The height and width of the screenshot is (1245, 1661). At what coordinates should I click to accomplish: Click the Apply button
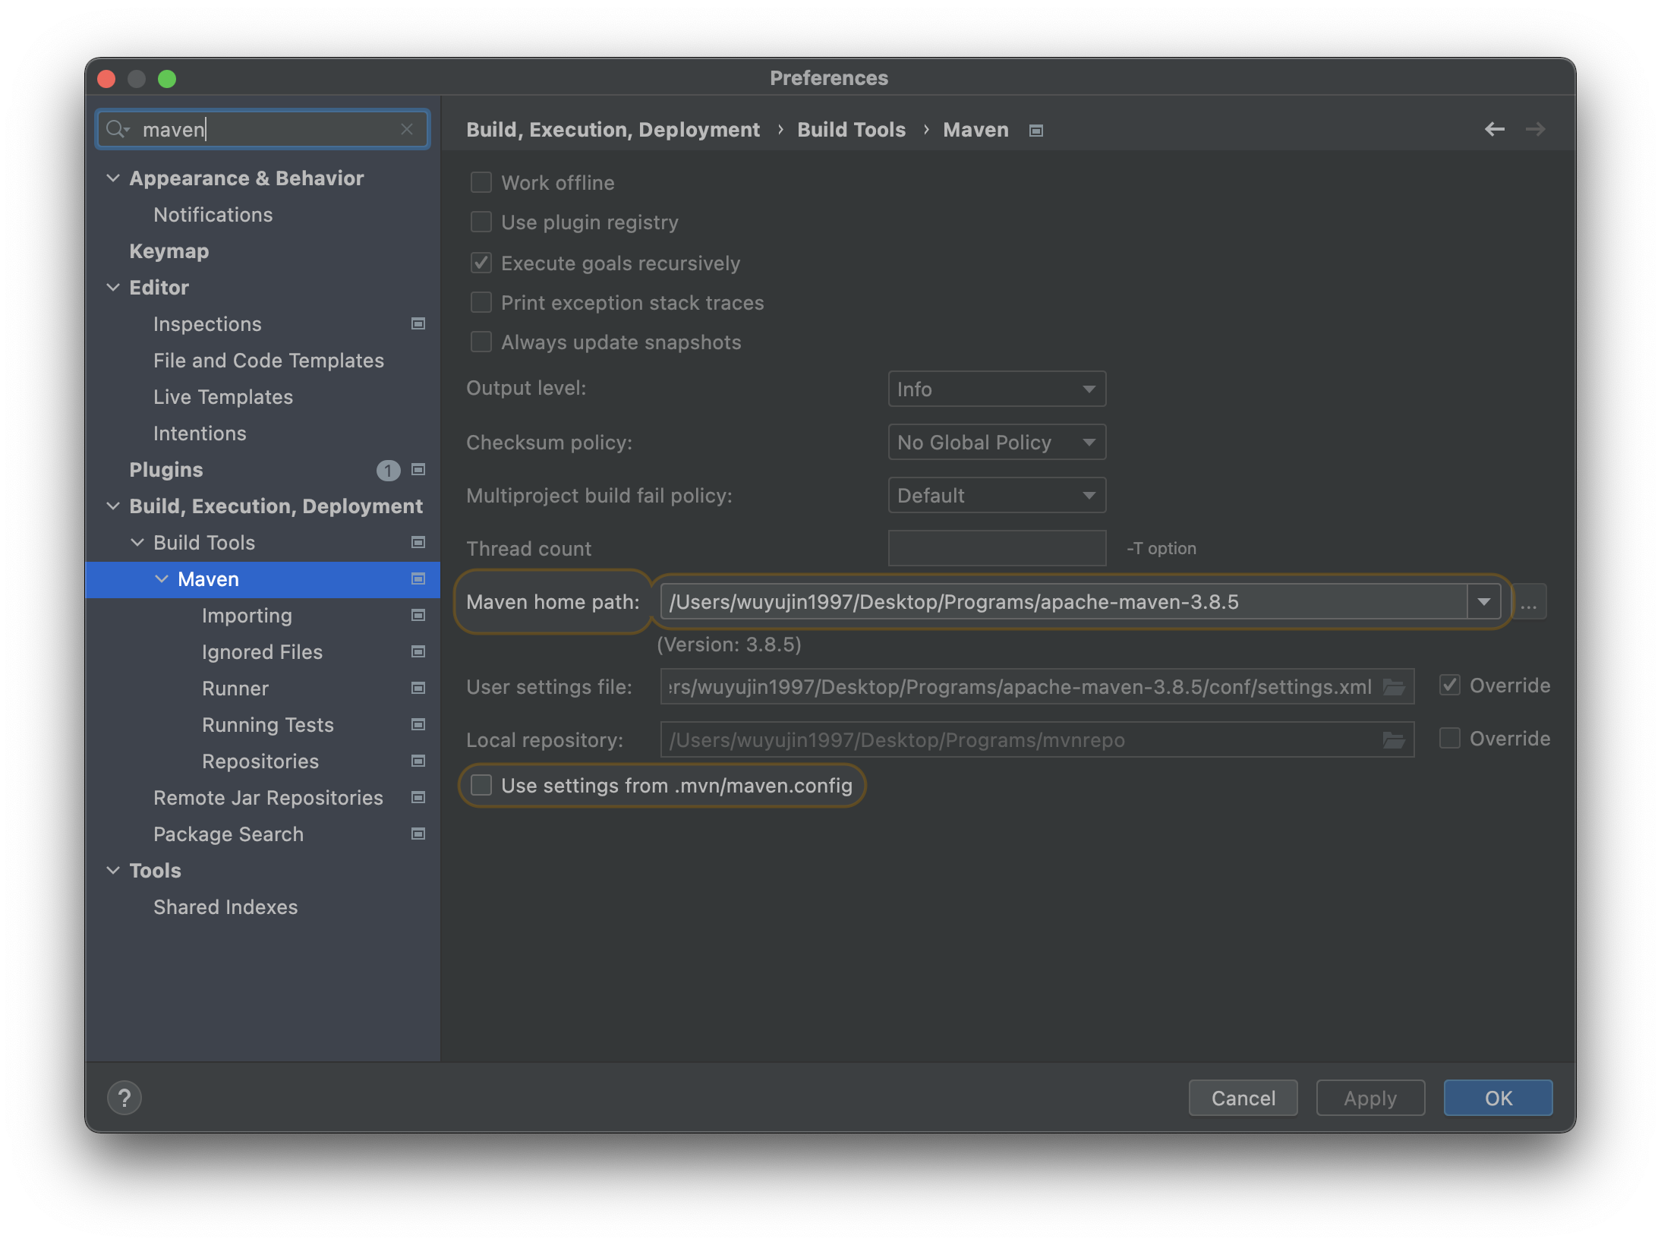pyautogui.click(x=1370, y=1098)
